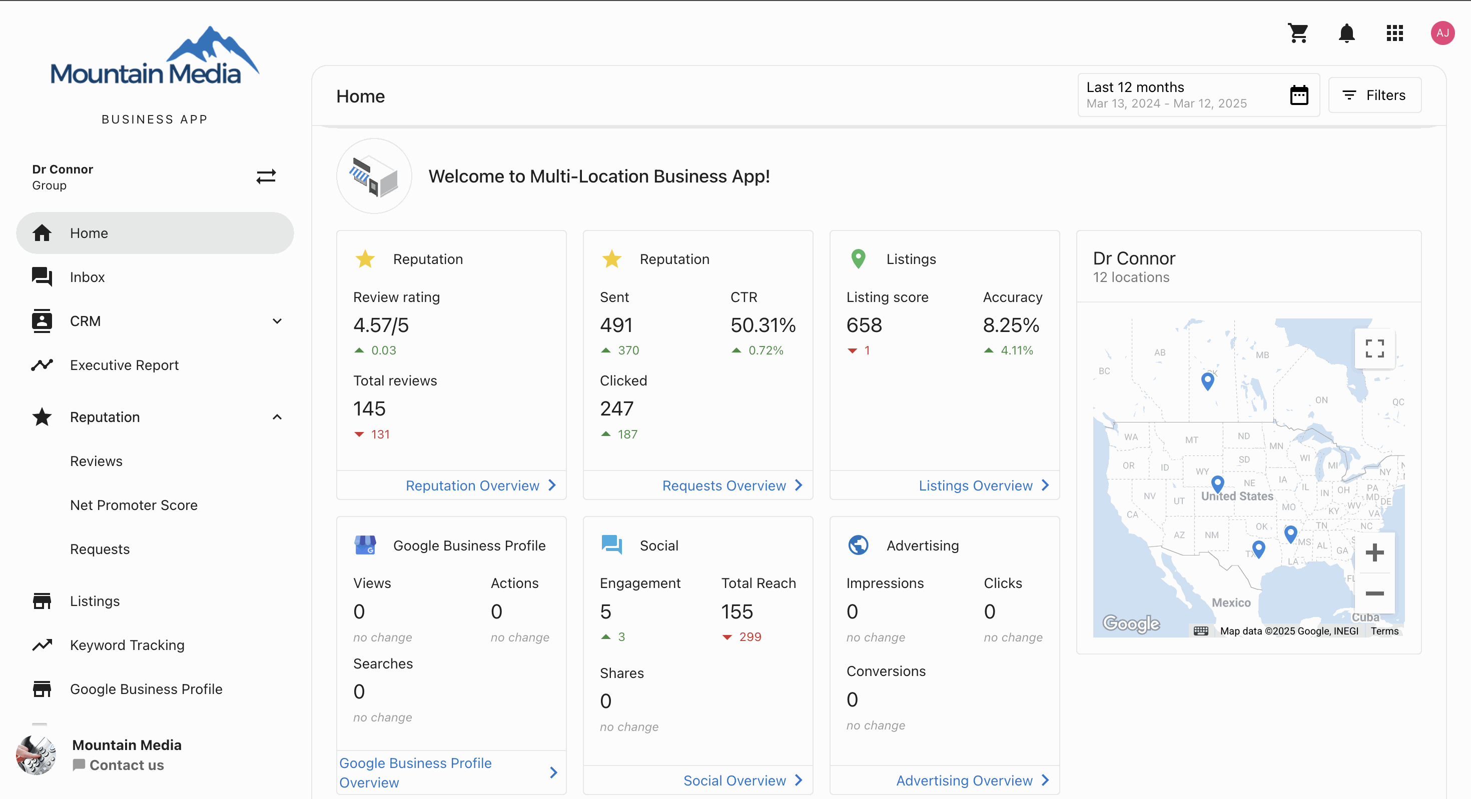Click the Canada map location pin

tap(1207, 380)
